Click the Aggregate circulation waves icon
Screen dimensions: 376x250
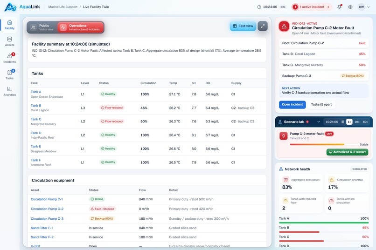click(286, 180)
